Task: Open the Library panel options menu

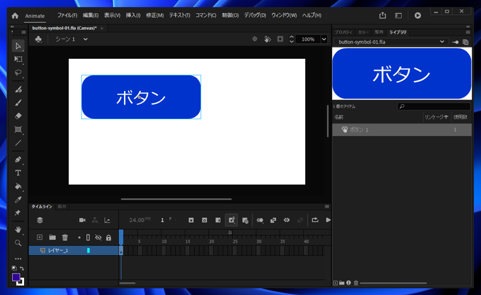Action: point(468,32)
